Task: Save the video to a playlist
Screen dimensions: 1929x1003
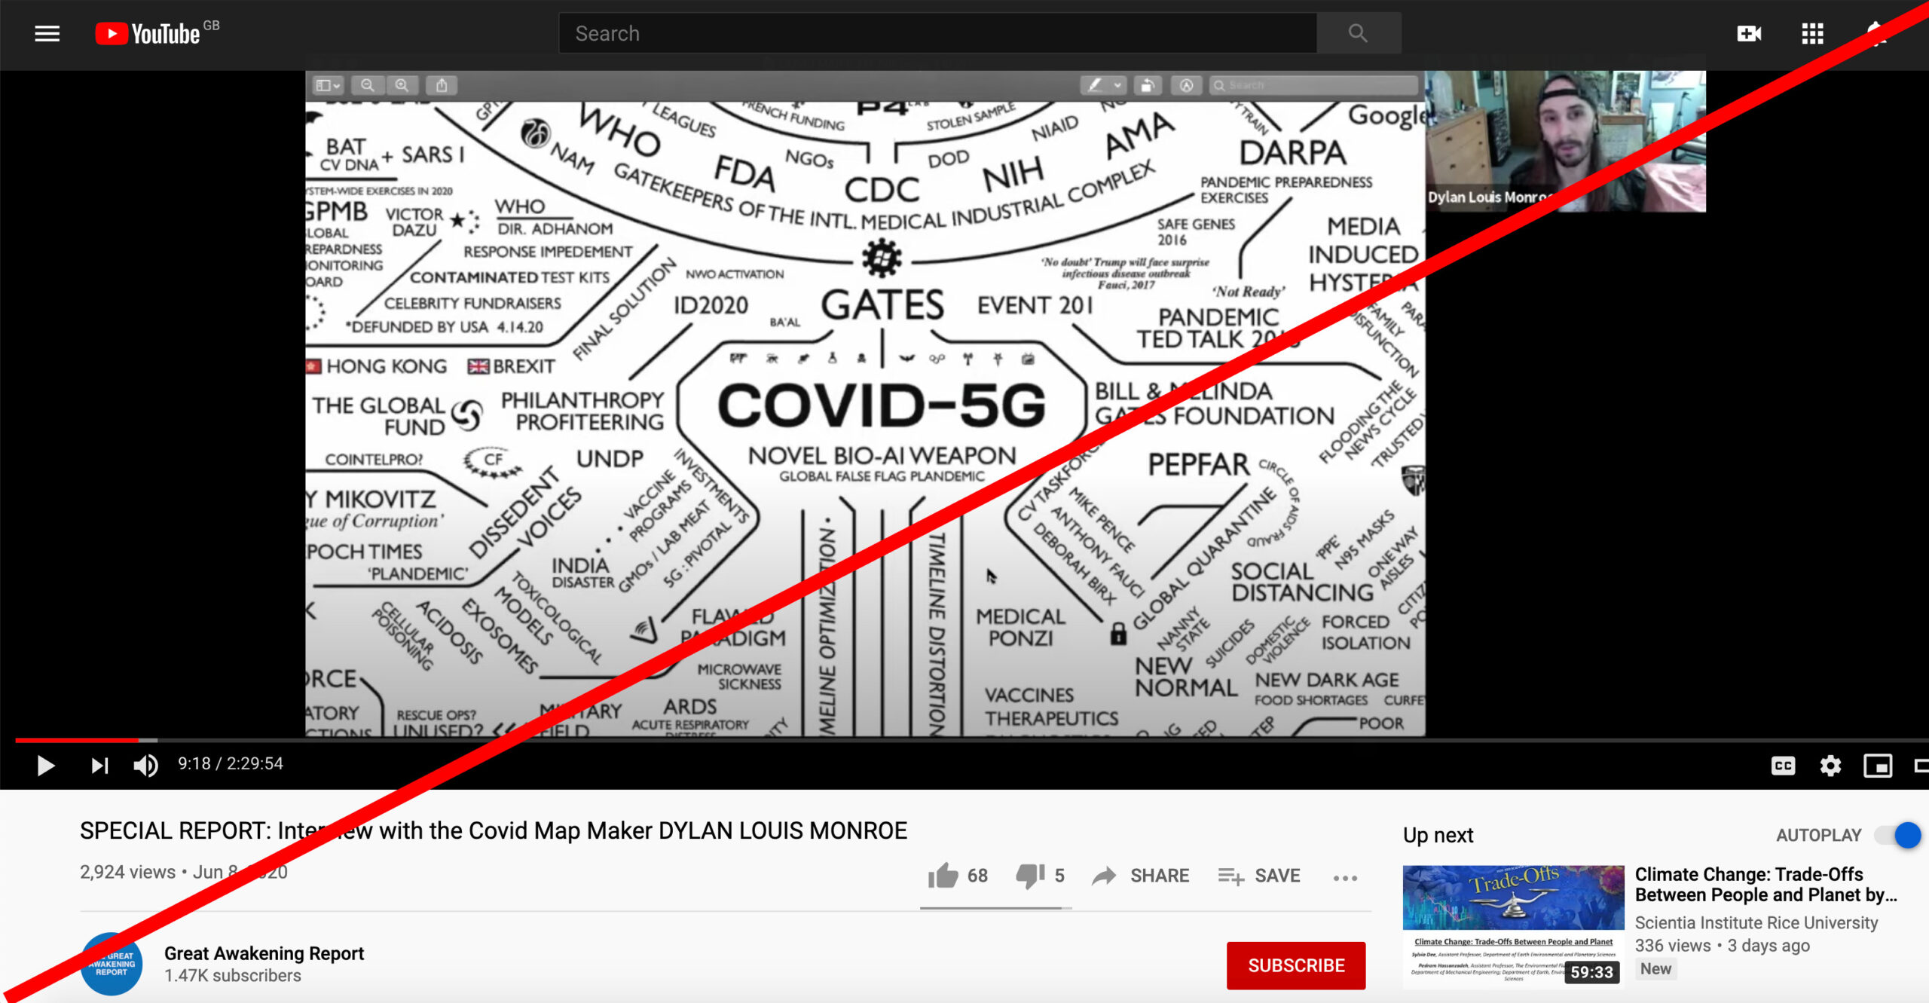Action: pos(1259,876)
